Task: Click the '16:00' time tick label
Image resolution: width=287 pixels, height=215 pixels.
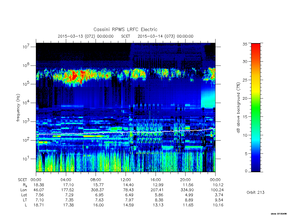Action: coord(156,180)
